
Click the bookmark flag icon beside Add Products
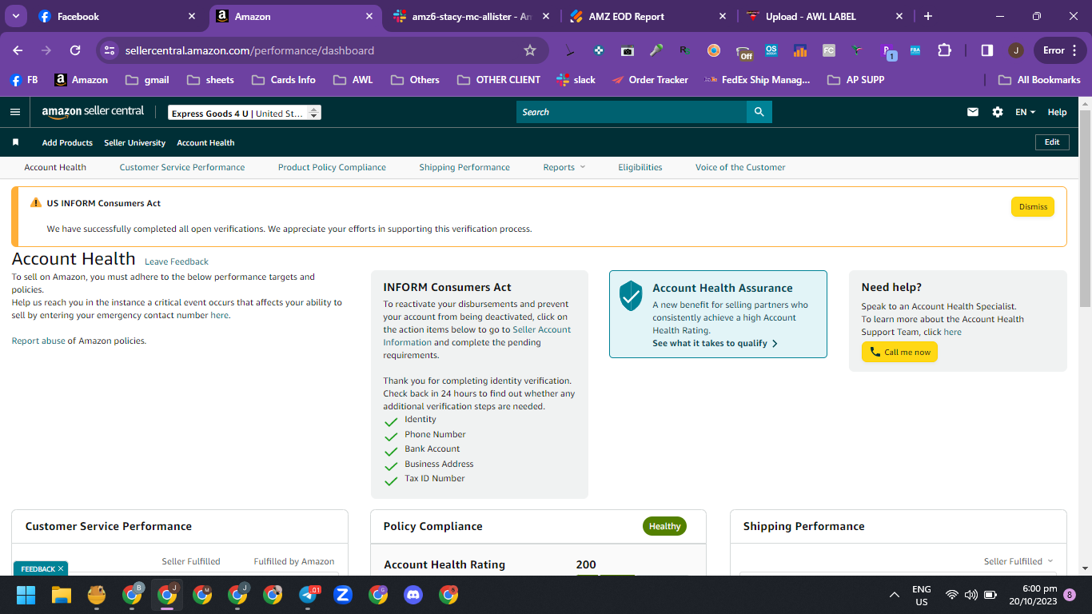(15, 142)
